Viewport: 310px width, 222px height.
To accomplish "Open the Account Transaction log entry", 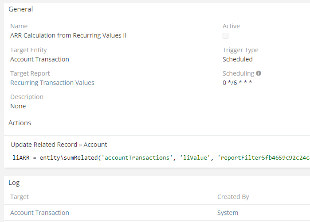I will tap(39, 213).
